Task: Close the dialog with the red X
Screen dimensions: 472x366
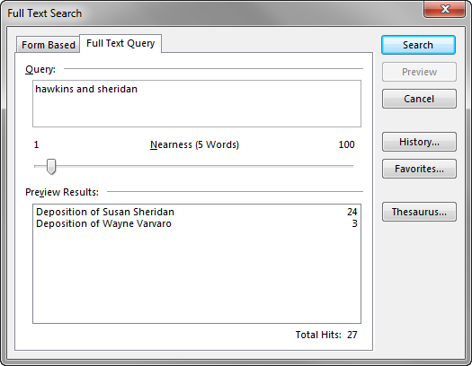Action: coord(445,10)
